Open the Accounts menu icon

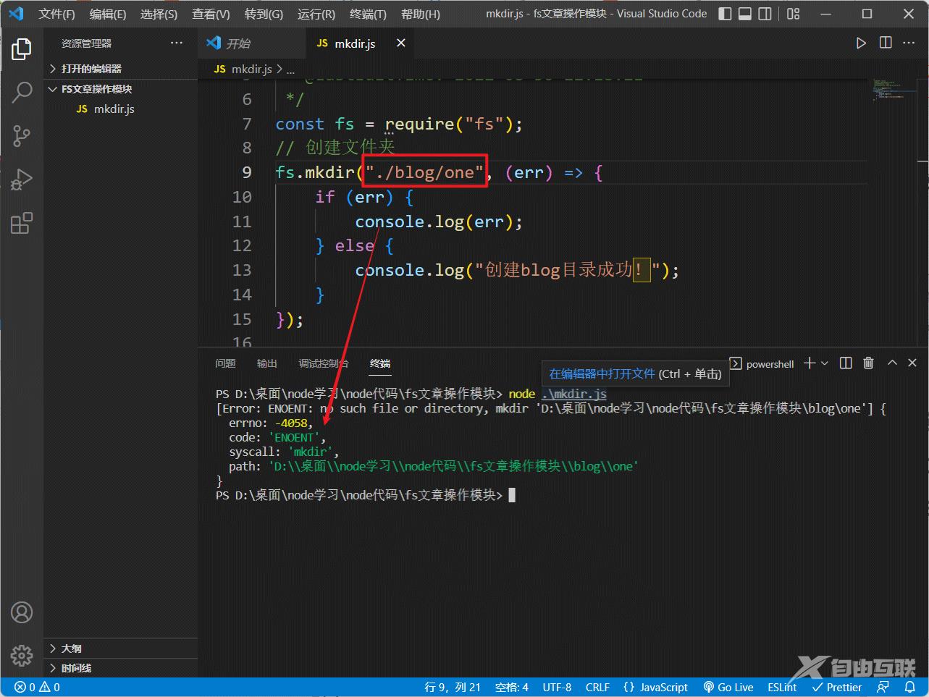[x=22, y=612]
